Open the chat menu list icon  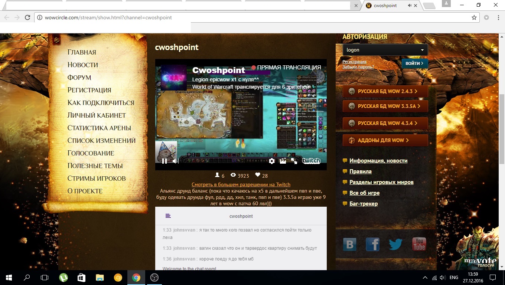pyautogui.click(x=168, y=216)
